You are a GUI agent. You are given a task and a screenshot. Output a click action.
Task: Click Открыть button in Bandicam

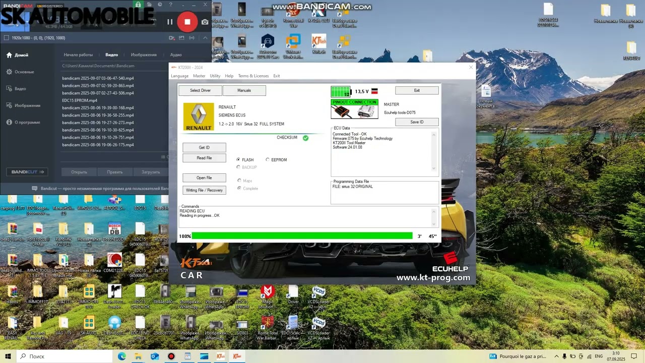pyautogui.click(x=79, y=172)
